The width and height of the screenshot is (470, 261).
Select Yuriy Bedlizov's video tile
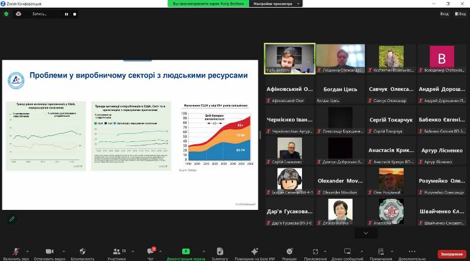pyautogui.click(x=290, y=59)
